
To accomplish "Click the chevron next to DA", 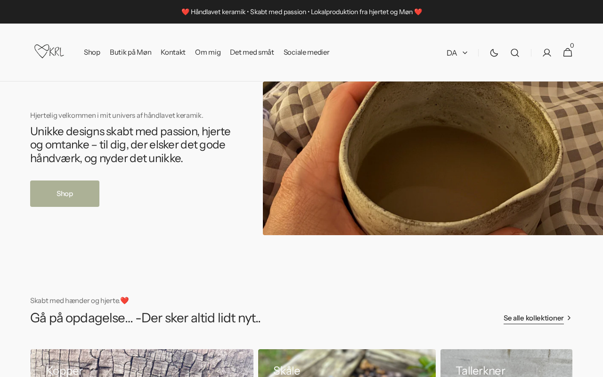I will point(465,53).
